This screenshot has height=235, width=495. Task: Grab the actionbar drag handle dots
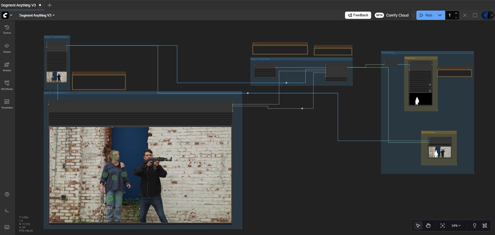[x=413, y=15]
